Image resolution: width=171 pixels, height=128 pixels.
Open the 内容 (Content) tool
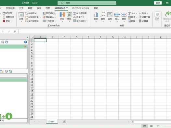(x=62, y=17)
